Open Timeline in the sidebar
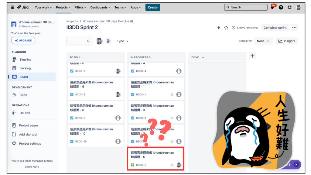The image size is (311, 175). click(32, 60)
